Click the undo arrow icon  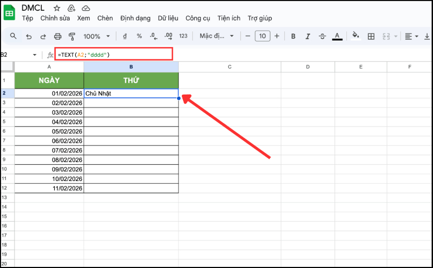click(29, 36)
